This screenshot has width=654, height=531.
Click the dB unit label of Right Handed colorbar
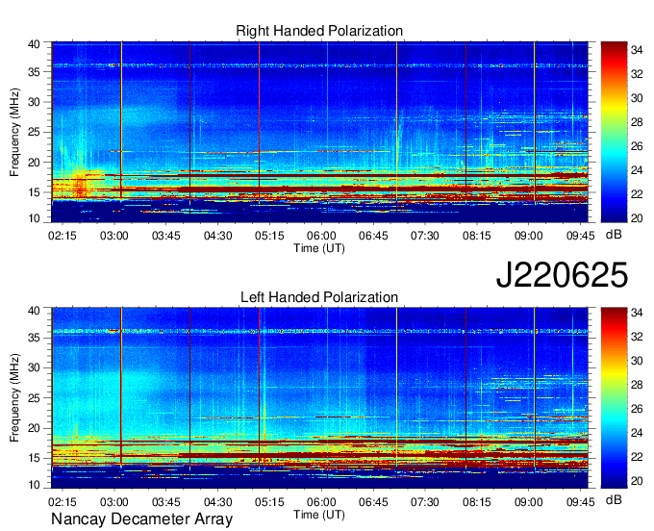[x=614, y=235]
